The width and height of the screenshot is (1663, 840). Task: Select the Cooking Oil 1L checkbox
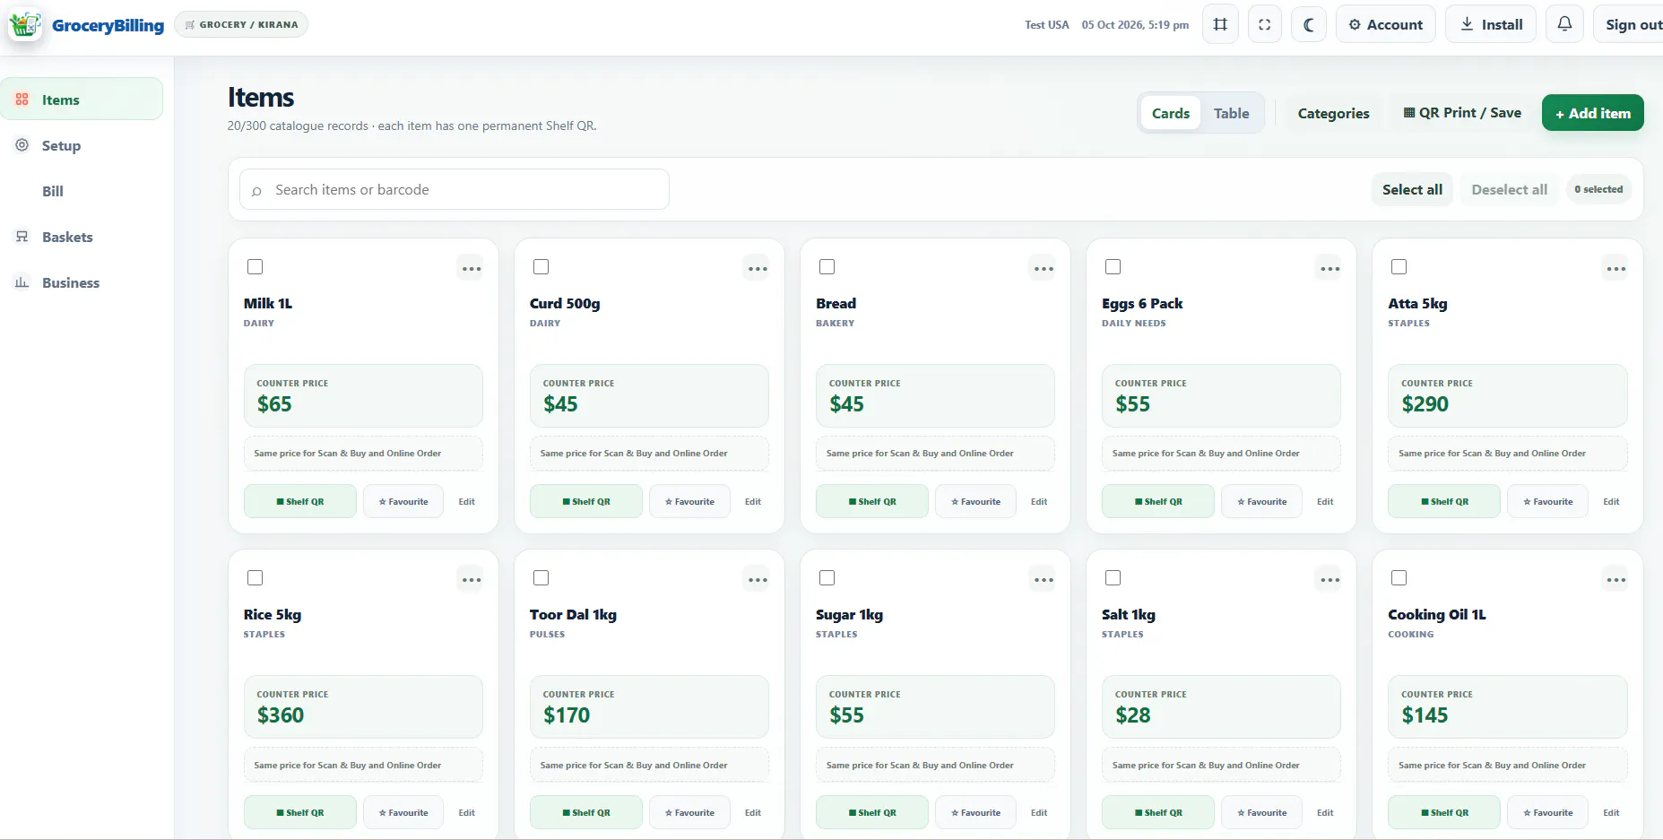point(1399,577)
